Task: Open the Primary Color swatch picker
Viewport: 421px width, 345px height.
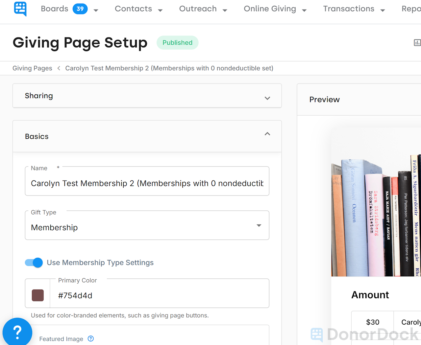Action: point(37,295)
